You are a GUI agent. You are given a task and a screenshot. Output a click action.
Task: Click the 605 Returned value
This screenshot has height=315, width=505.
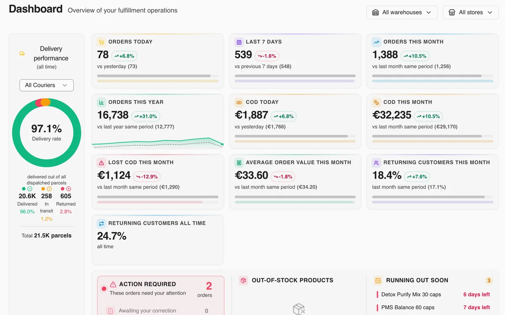coord(66,196)
